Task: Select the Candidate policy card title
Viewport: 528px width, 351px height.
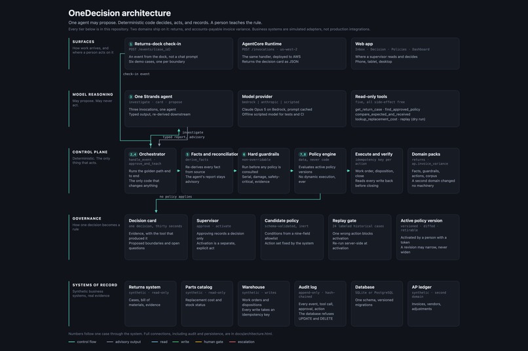Action: 282,221
